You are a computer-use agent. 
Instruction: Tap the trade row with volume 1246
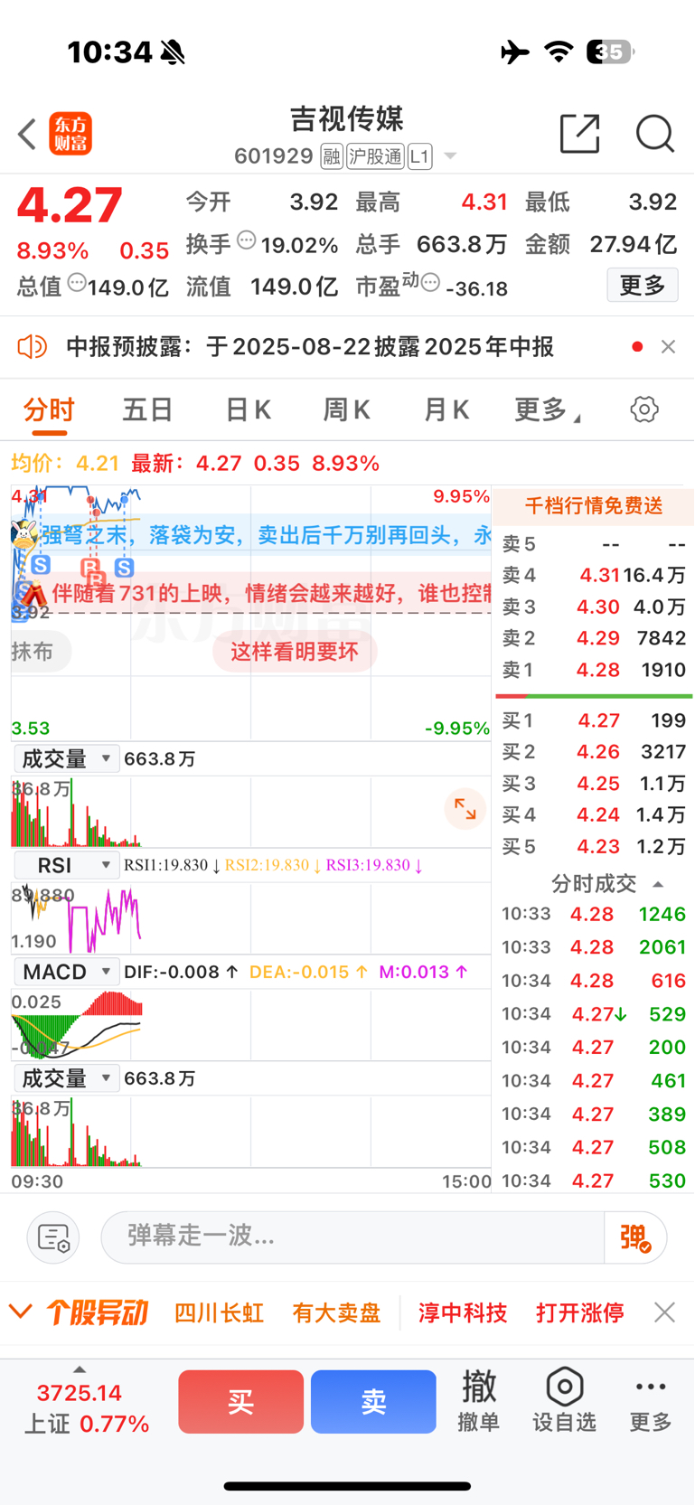click(x=594, y=914)
